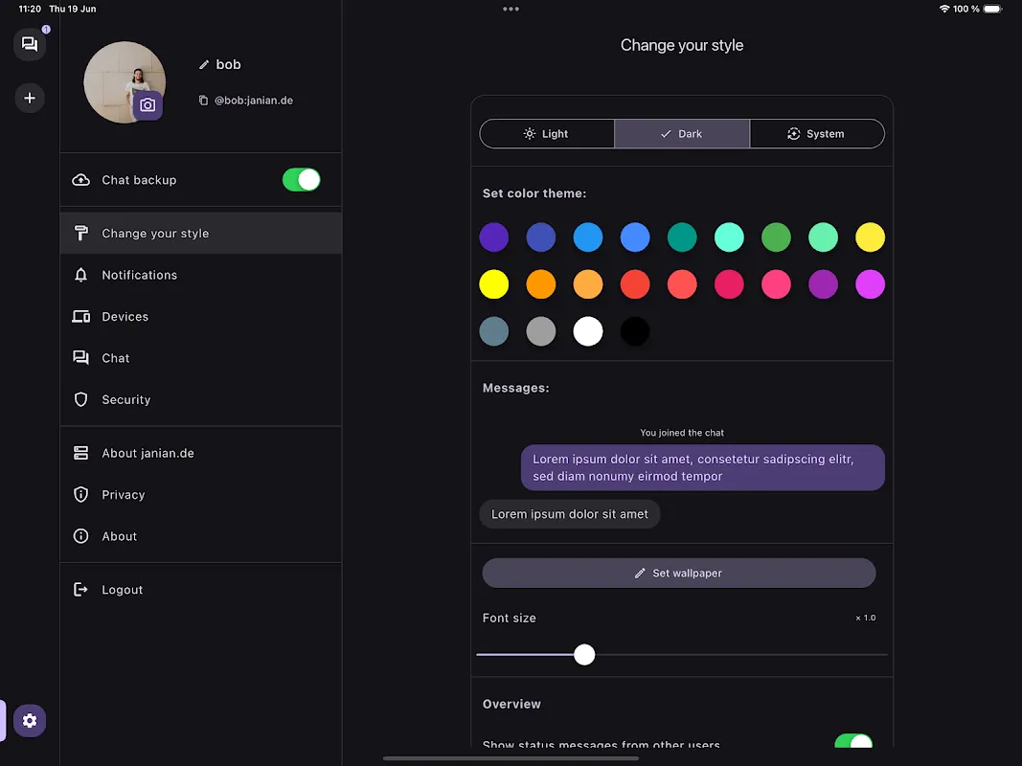The height and width of the screenshot is (766, 1022).
Task: Open Security settings
Action: (201, 399)
